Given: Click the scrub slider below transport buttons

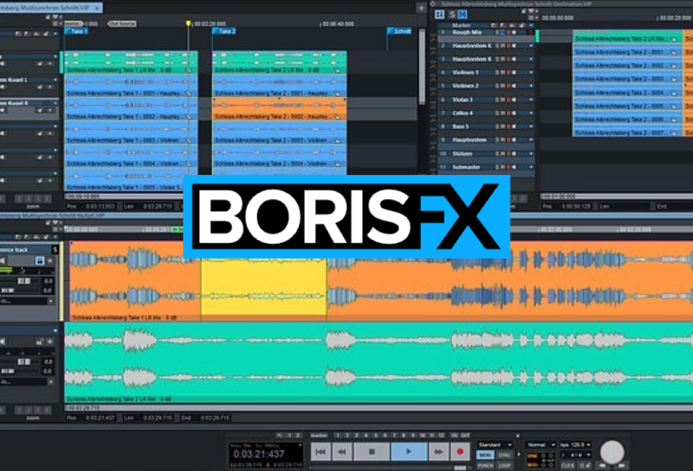Looking at the screenshot, I should (x=460, y=467).
